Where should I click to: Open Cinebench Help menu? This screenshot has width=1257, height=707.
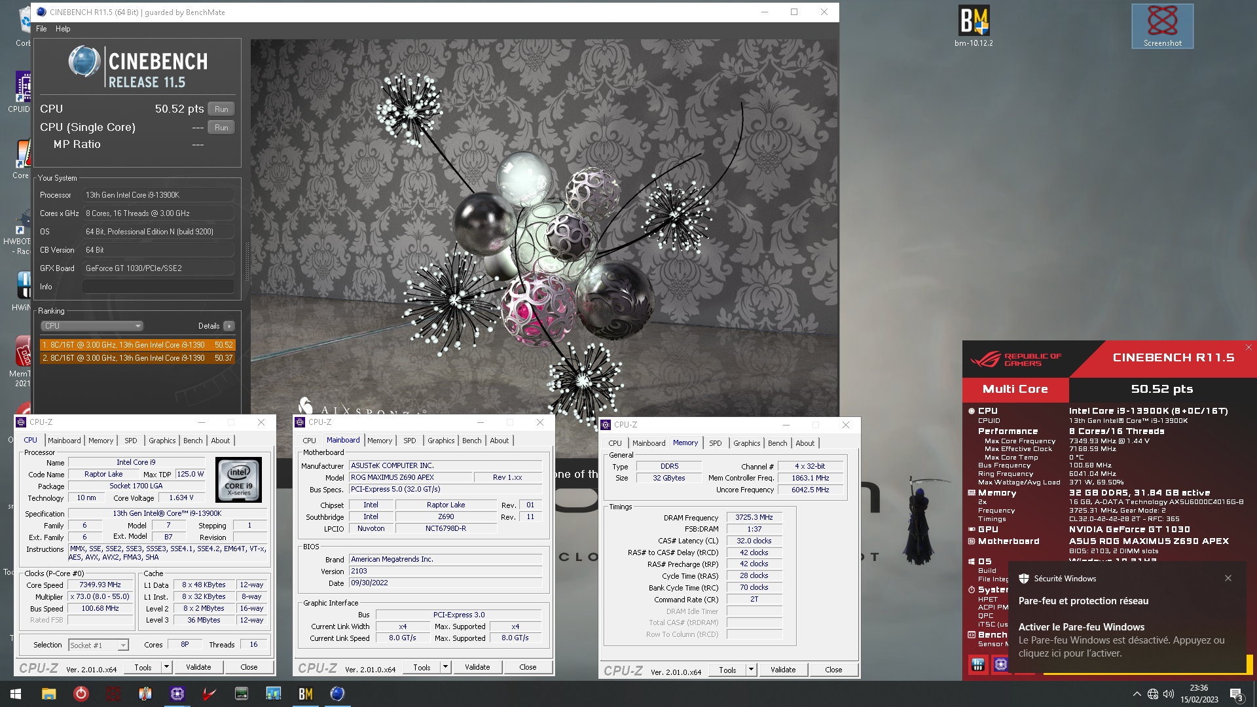[63, 29]
